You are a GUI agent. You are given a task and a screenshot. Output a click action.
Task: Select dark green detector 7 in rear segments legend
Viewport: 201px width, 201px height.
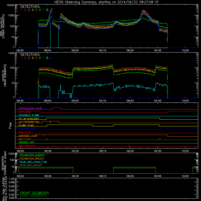[43, 58]
